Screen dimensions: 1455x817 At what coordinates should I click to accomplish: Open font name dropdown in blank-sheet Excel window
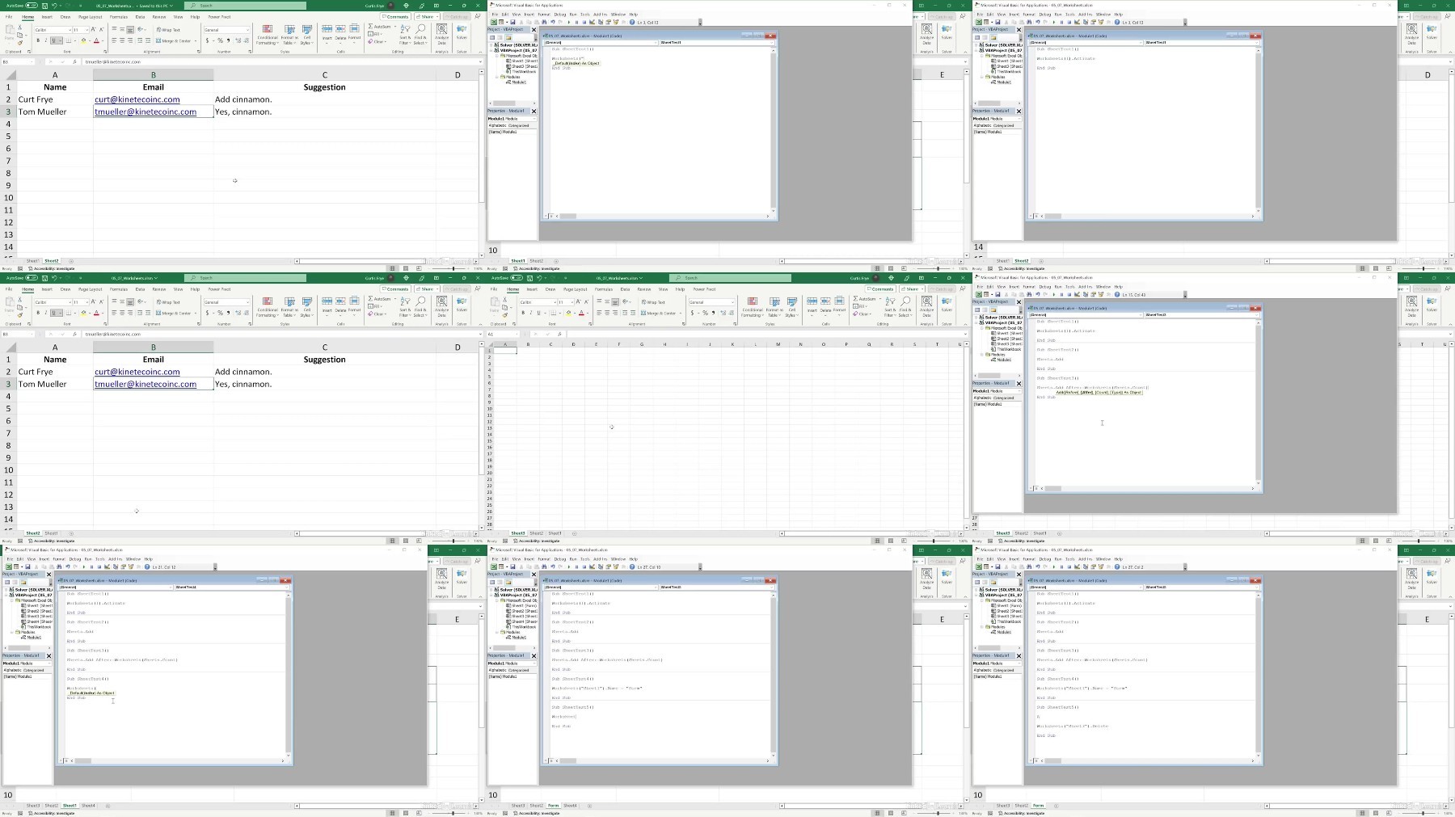pyautogui.click(x=555, y=302)
